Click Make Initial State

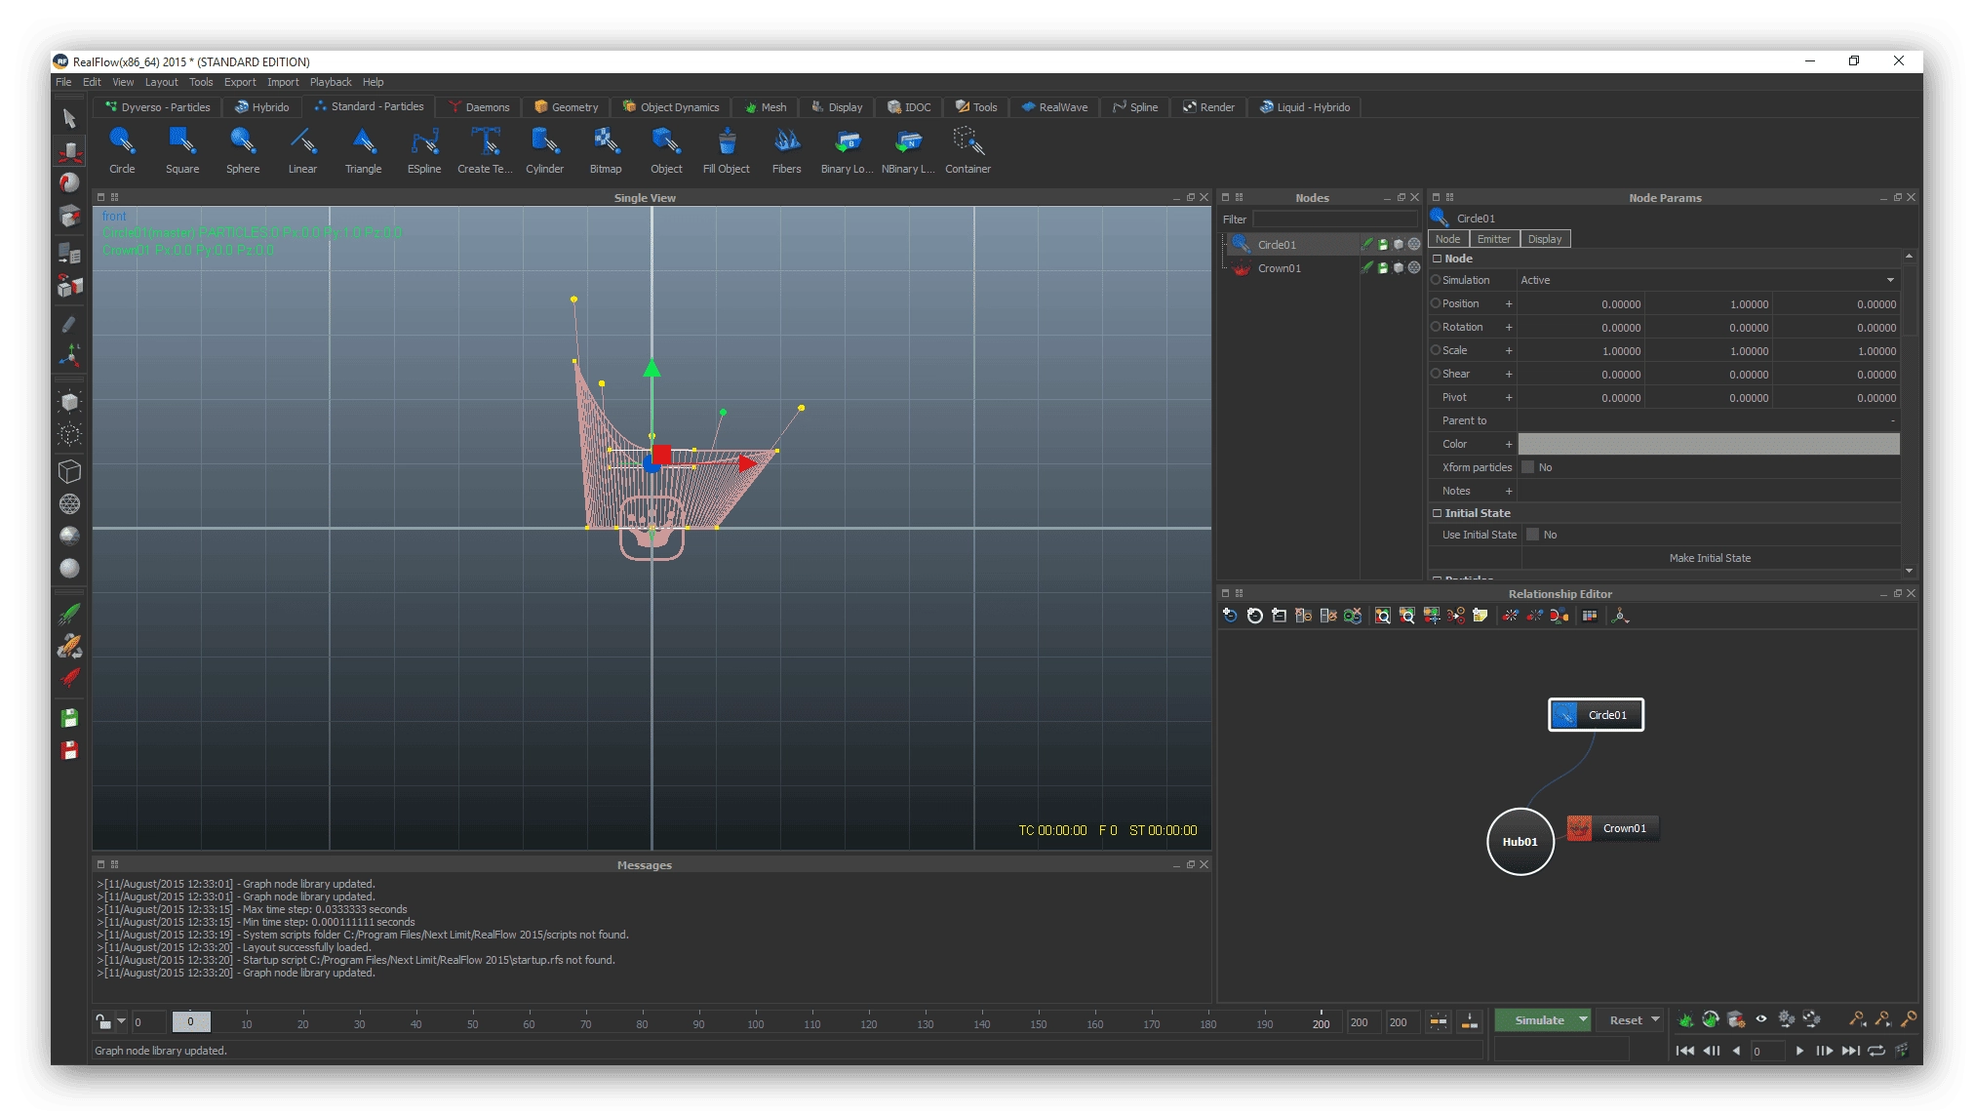1710,558
